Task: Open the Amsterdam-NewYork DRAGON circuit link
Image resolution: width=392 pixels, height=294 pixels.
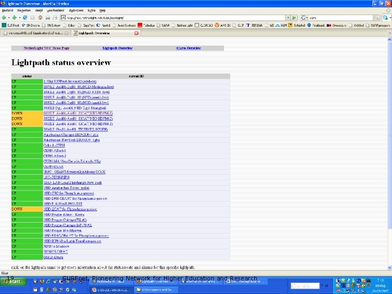Action: click(x=71, y=140)
